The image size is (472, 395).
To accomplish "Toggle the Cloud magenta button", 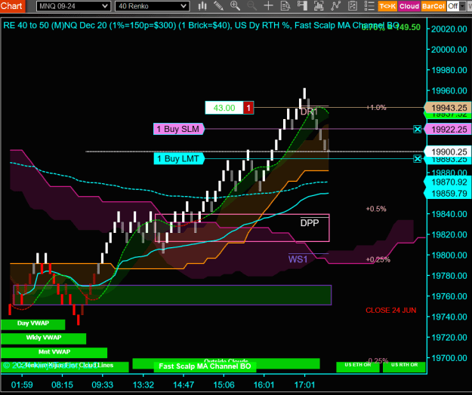I will pyautogui.click(x=409, y=6).
